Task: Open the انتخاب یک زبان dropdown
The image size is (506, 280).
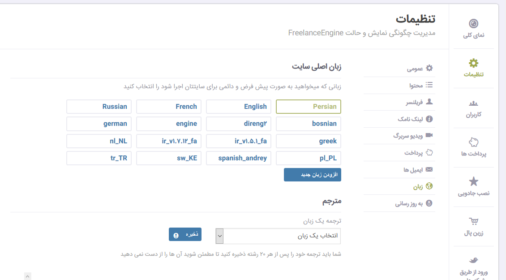Action: [x=278, y=236]
